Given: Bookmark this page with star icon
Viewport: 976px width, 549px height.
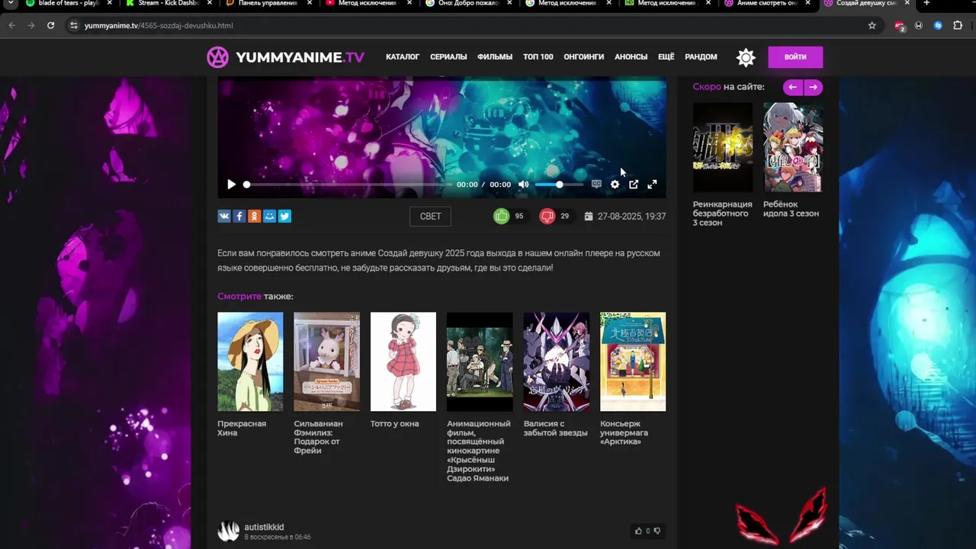Looking at the screenshot, I should (872, 25).
